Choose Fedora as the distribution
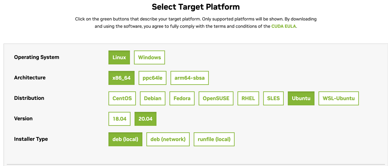388x166 pixels. (x=182, y=98)
